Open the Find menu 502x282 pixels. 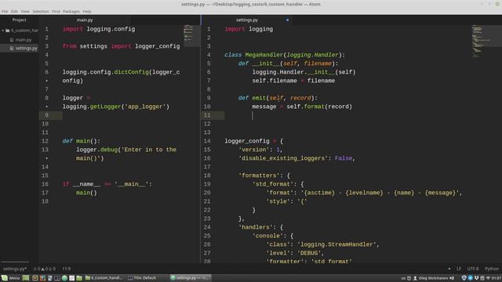point(56,11)
